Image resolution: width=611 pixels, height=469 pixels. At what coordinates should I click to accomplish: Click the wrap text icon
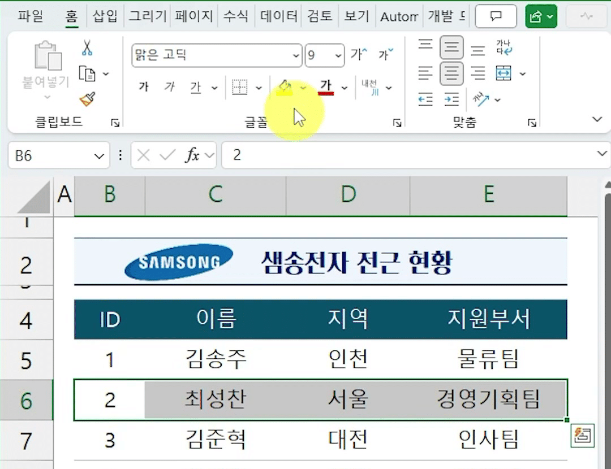coord(504,47)
